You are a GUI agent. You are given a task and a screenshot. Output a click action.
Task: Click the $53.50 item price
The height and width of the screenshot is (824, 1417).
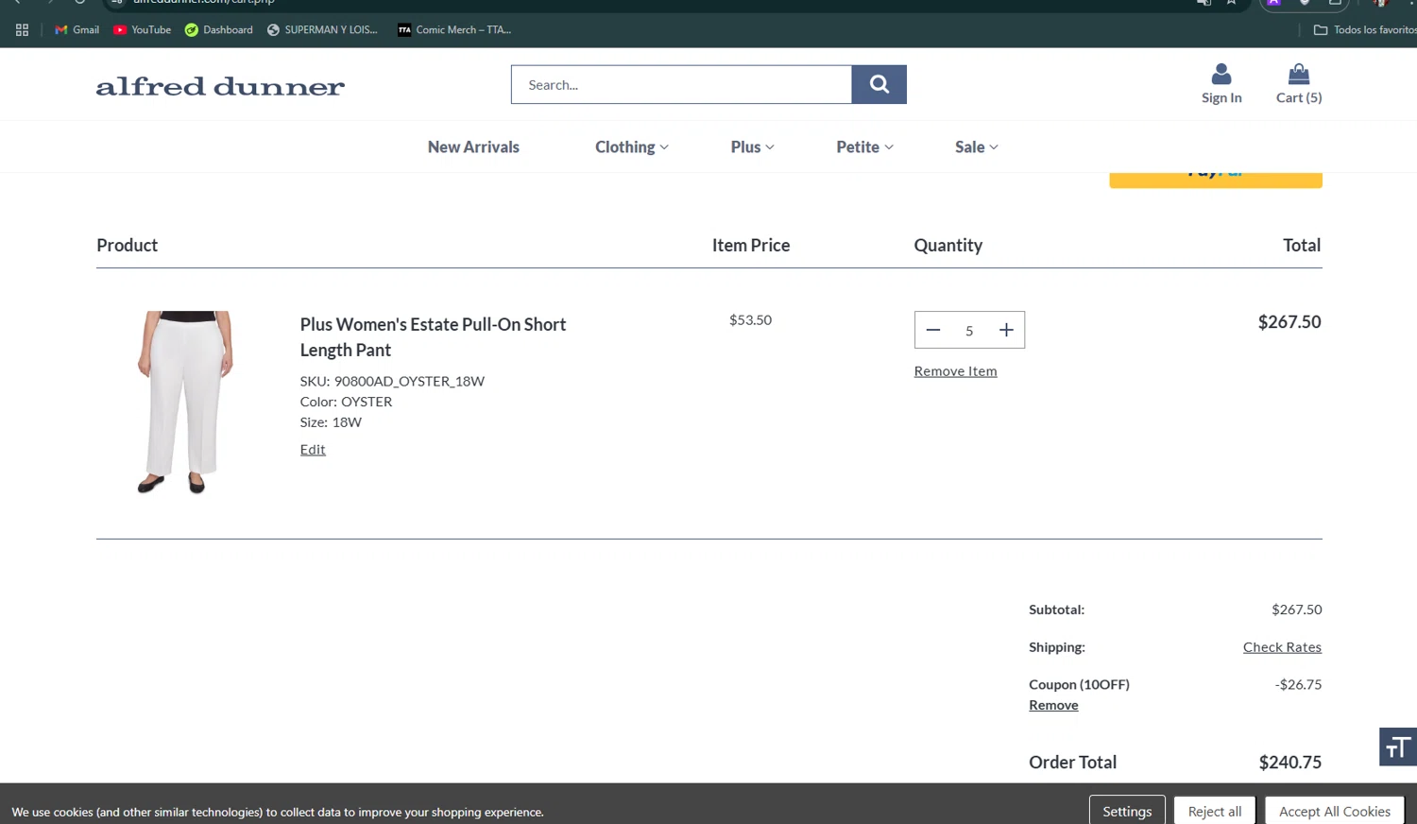[750, 319]
